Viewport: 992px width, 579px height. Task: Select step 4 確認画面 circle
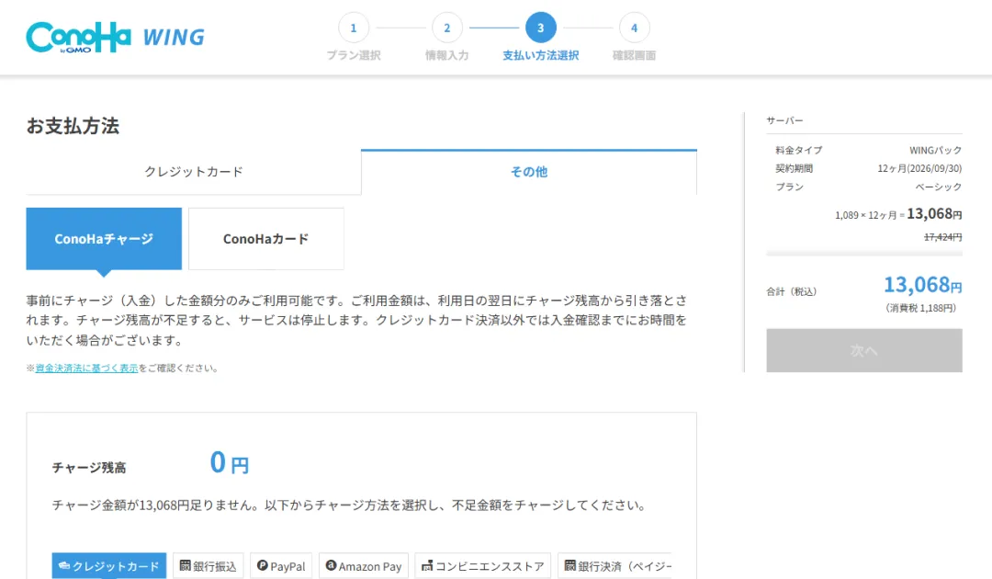634,28
